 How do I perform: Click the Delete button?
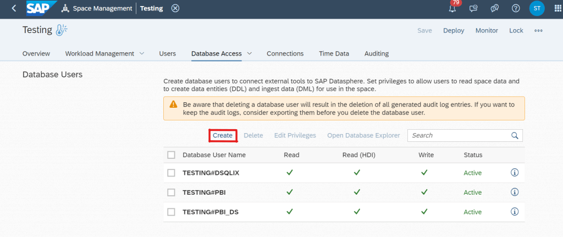pyautogui.click(x=253, y=135)
